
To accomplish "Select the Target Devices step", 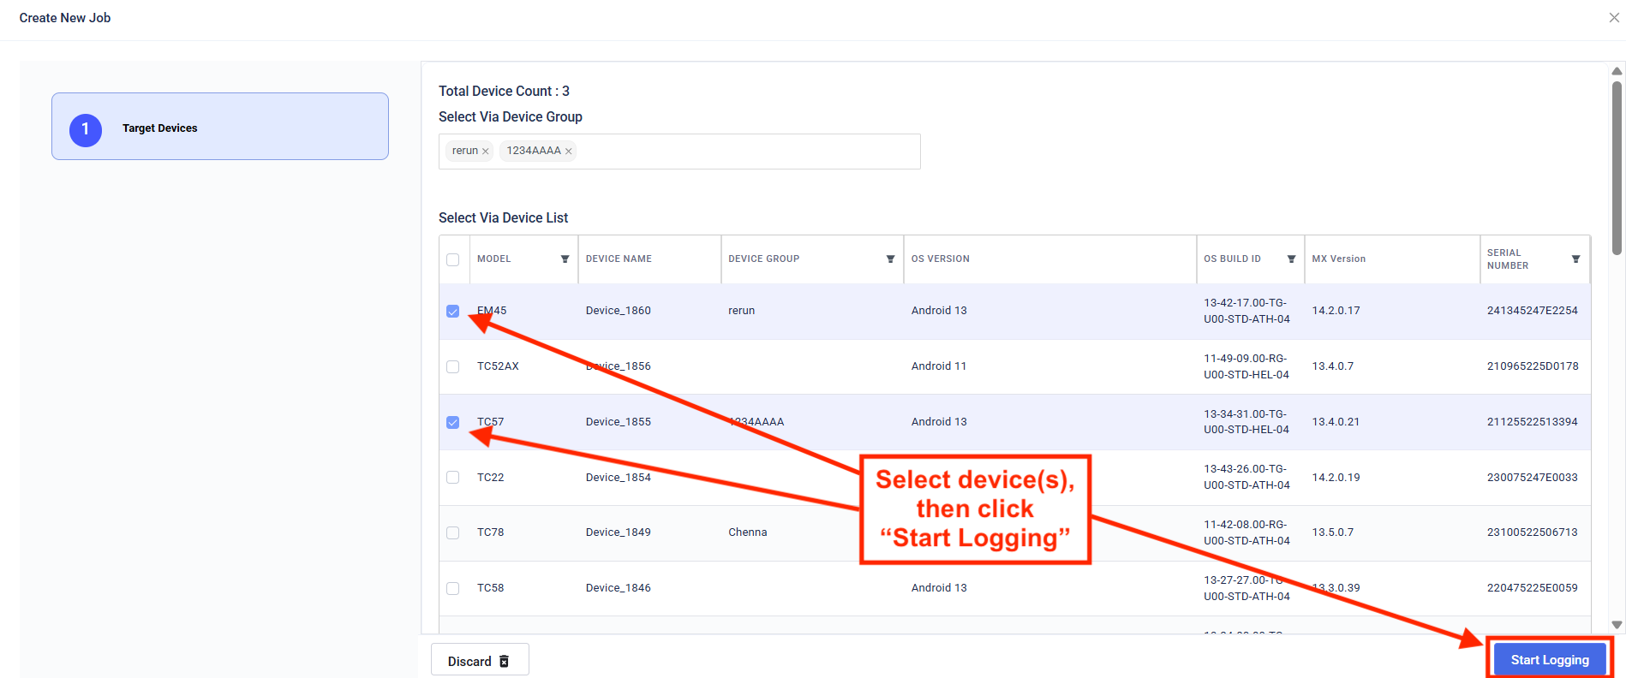I will pyautogui.click(x=220, y=127).
